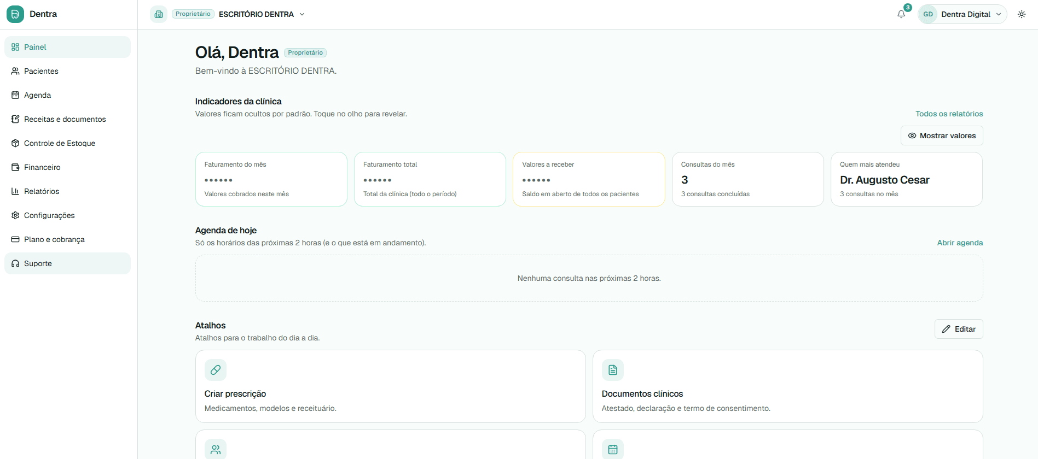This screenshot has height=459, width=1038.
Task: Click the GD avatar badge
Action: tap(928, 14)
